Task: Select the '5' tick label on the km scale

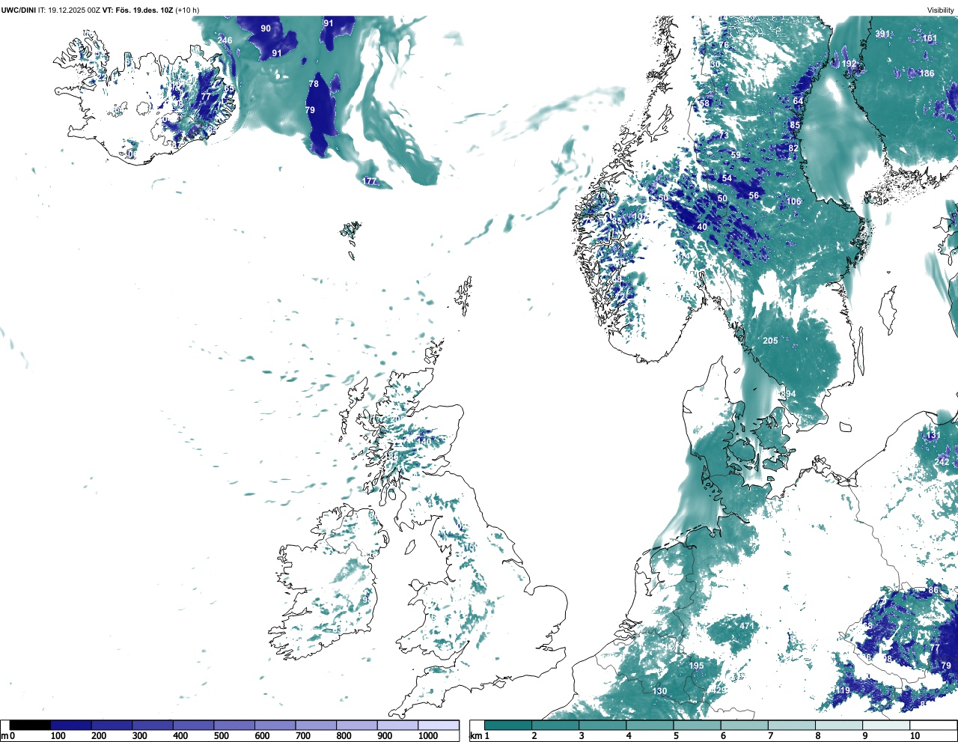Action: tap(676, 736)
